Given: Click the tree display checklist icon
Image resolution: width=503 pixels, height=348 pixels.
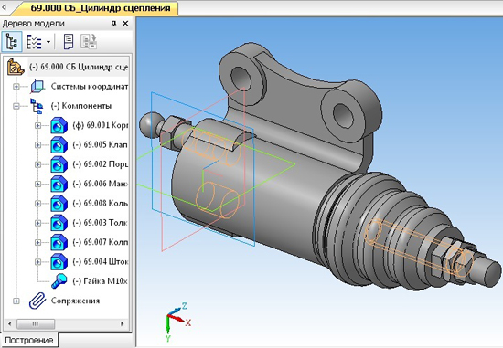Looking at the screenshot, I should click(34, 42).
